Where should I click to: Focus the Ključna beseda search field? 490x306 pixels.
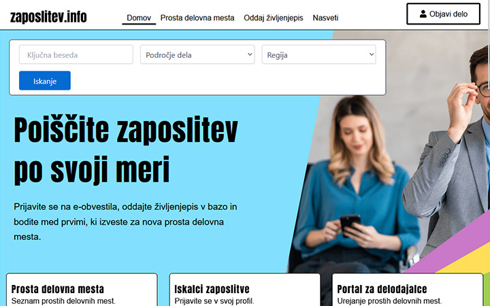click(76, 55)
